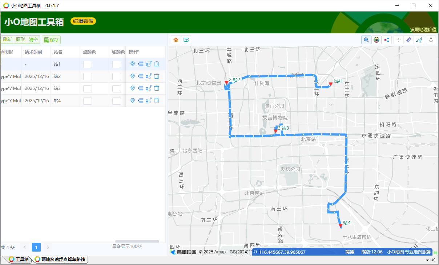Delete the 站2 row with trash icon
Viewport: 439px width, 265px height.
pyautogui.click(x=157, y=76)
